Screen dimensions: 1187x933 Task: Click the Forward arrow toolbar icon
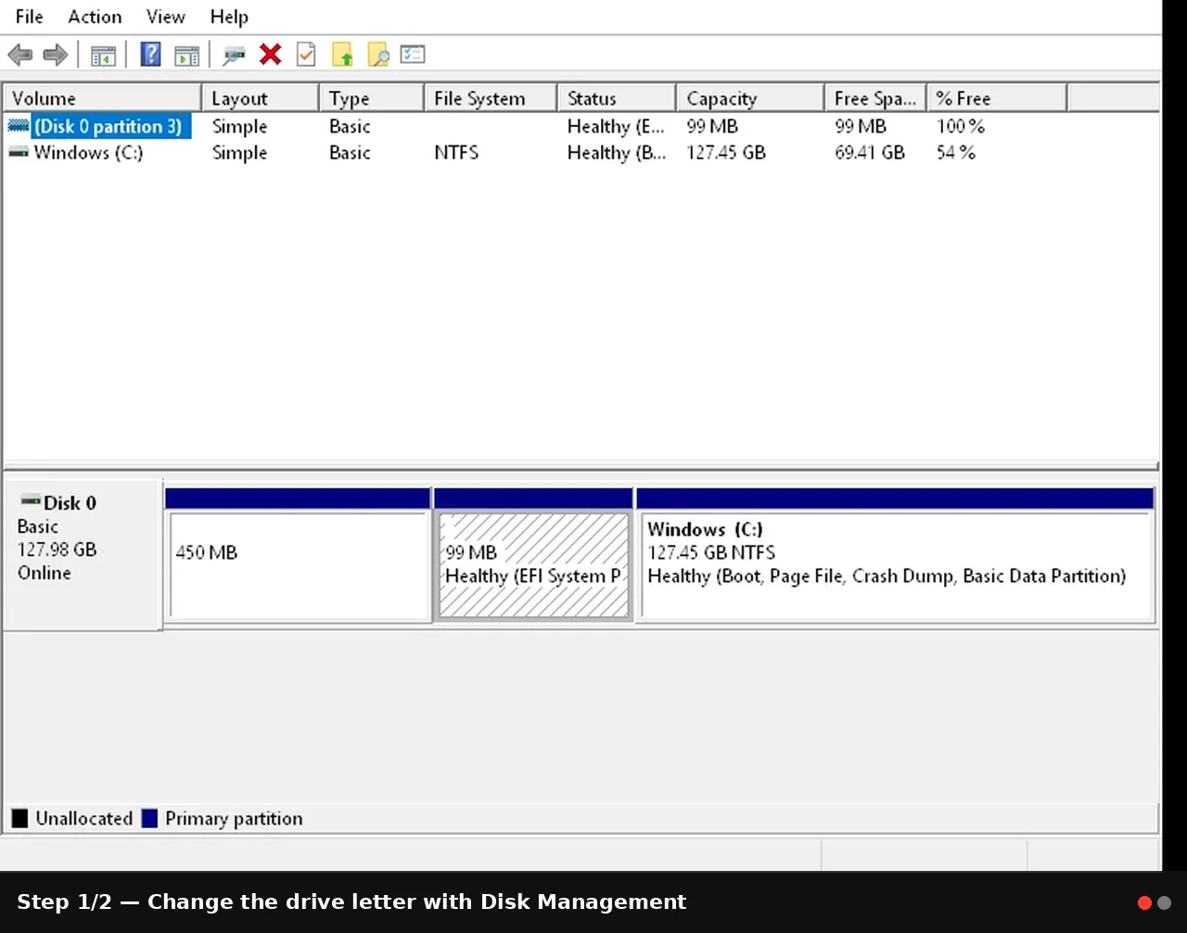[x=56, y=55]
